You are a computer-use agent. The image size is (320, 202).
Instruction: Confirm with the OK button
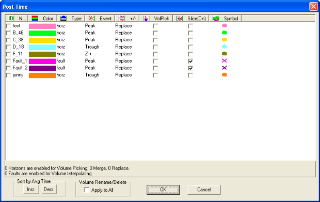(163, 190)
